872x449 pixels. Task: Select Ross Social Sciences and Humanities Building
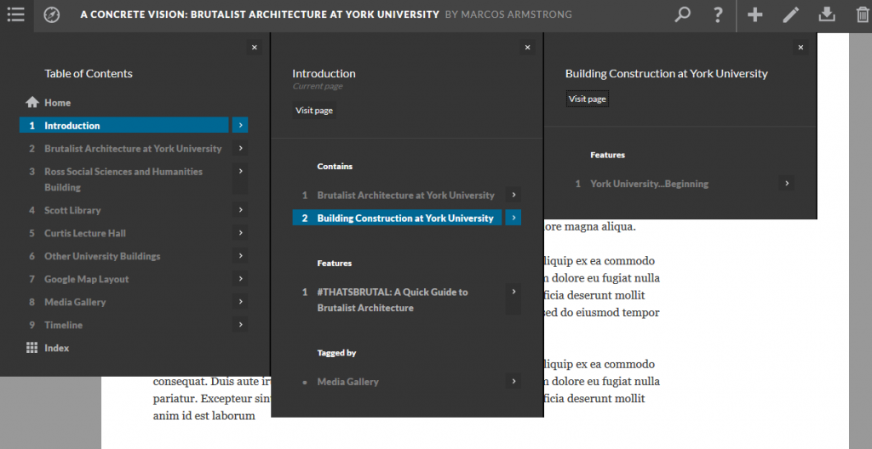click(123, 179)
